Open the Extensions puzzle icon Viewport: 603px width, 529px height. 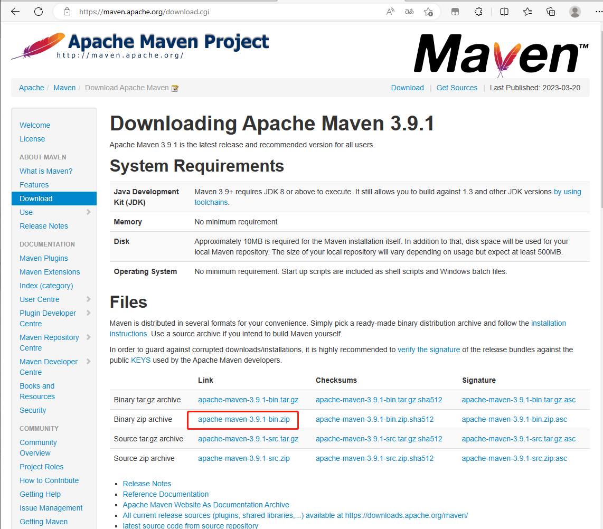click(478, 12)
